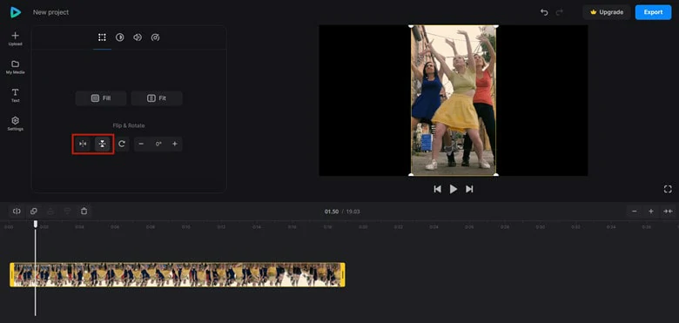This screenshot has height=323, width=679.
Task: Switch to the speed tab
Action: [x=156, y=37]
